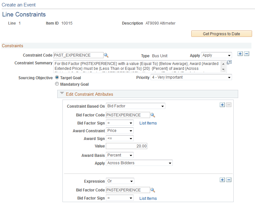Click in the Value field showing 20.00
Image resolution: width=255 pixels, height=205 pixels.
click(x=127, y=146)
